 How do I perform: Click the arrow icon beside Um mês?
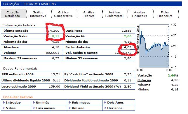tap(34, 102)
